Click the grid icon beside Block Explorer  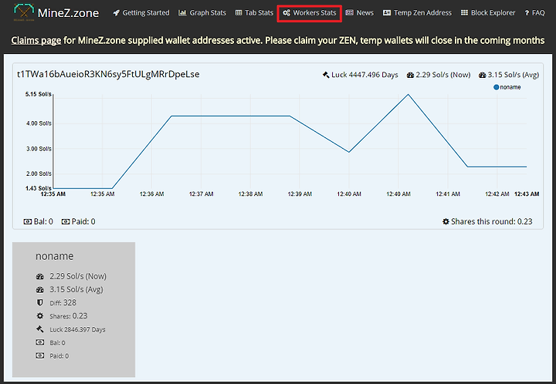pyautogui.click(x=464, y=13)
